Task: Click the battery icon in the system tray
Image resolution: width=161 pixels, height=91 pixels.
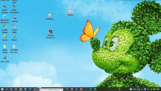Action: (x=154, y=89)
